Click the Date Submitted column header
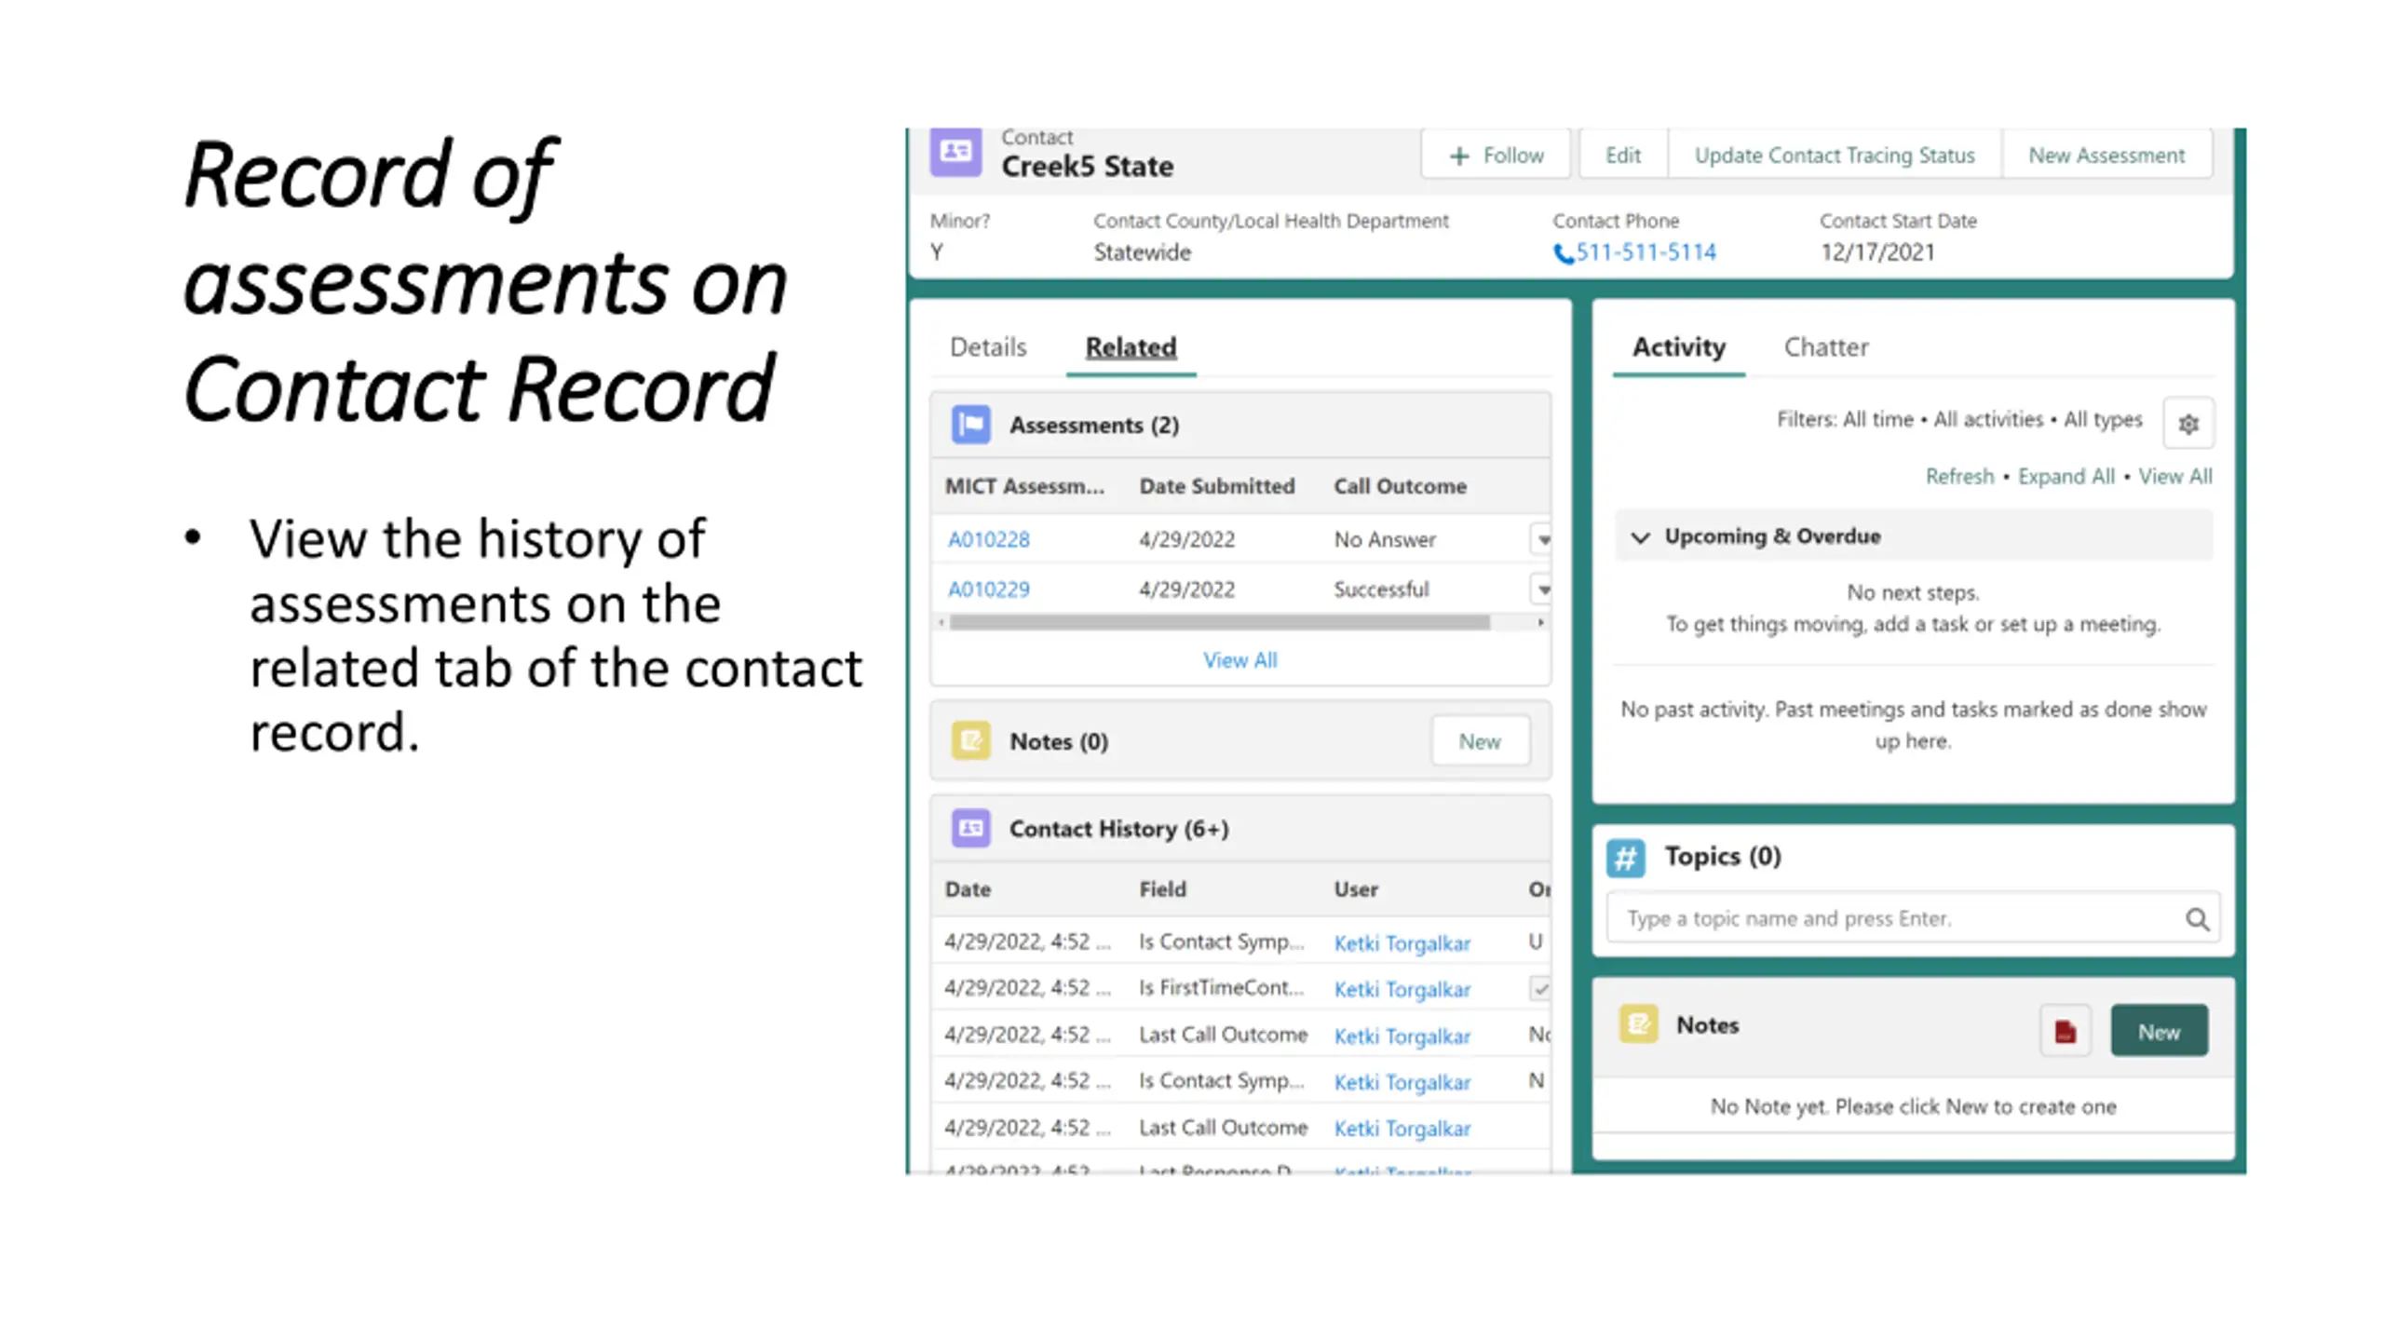 [1216, 486]
